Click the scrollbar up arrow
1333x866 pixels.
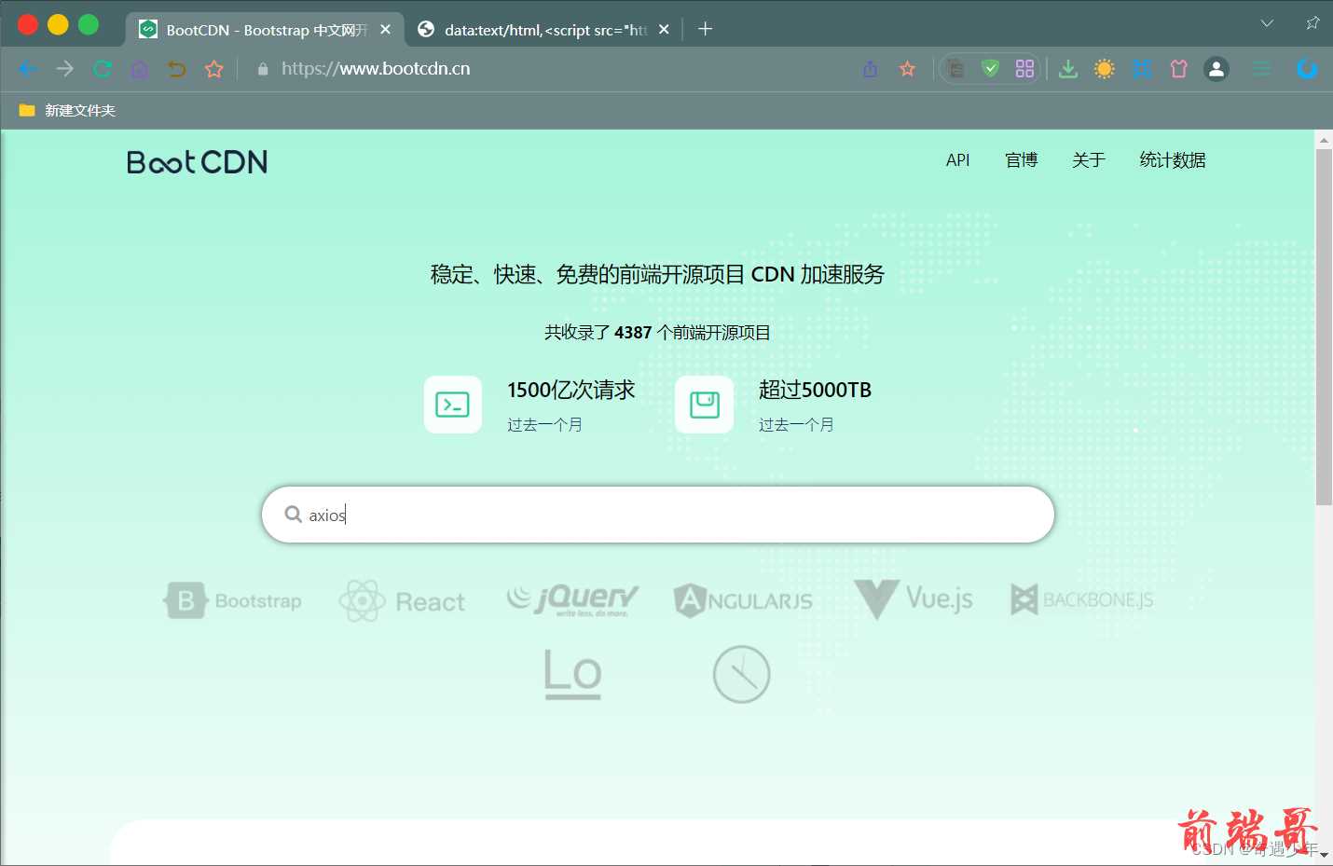coord(1324,140)
